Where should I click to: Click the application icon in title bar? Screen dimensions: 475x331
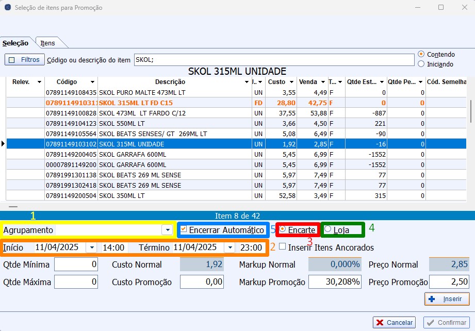pos(7,7)
